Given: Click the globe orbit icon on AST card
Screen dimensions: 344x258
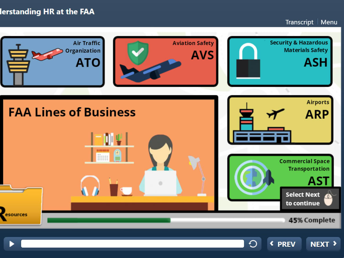Looking at the screenshot, I should (x=251, y=177).
